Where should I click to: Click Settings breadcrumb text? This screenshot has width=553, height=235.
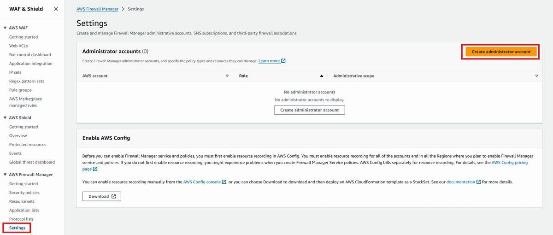point(136,9)
